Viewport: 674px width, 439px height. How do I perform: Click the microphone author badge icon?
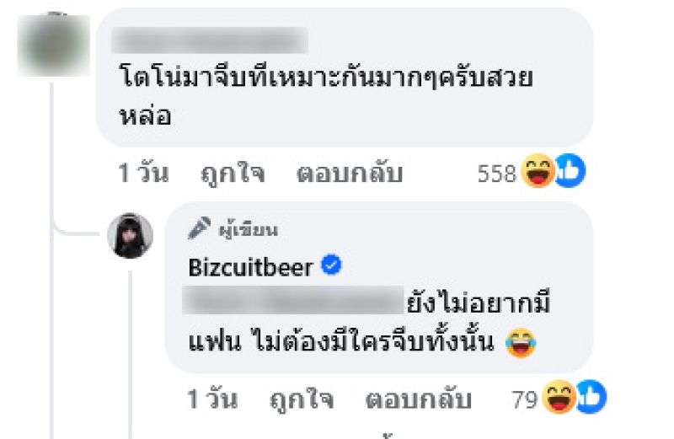point(199,228)
